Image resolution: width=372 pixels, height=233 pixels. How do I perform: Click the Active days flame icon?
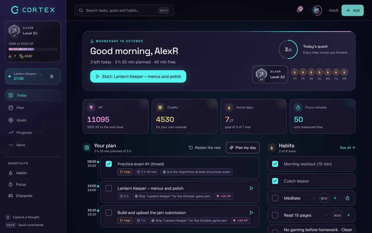point(229,107)
